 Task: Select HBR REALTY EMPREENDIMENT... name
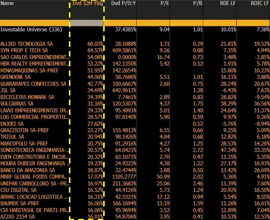point(34,64)
